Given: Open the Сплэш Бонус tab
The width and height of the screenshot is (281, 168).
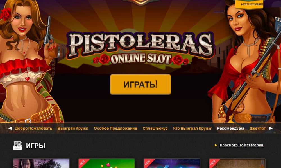Looking at the screenshot, I should tap(155, 128).
